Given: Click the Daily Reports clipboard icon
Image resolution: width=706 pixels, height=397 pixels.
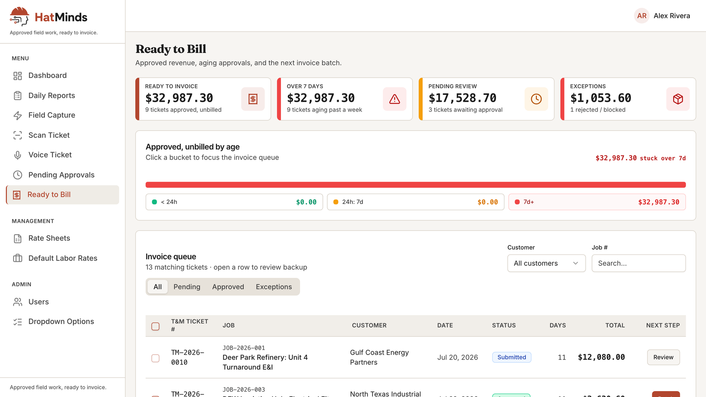Looking at the screenshot, I should coord(18,96).
